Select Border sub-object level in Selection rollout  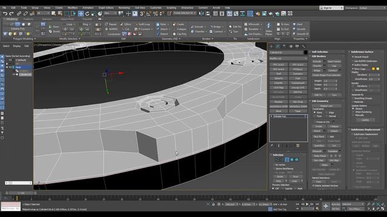287,160
